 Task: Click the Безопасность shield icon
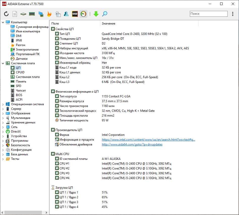pos(8,145)
